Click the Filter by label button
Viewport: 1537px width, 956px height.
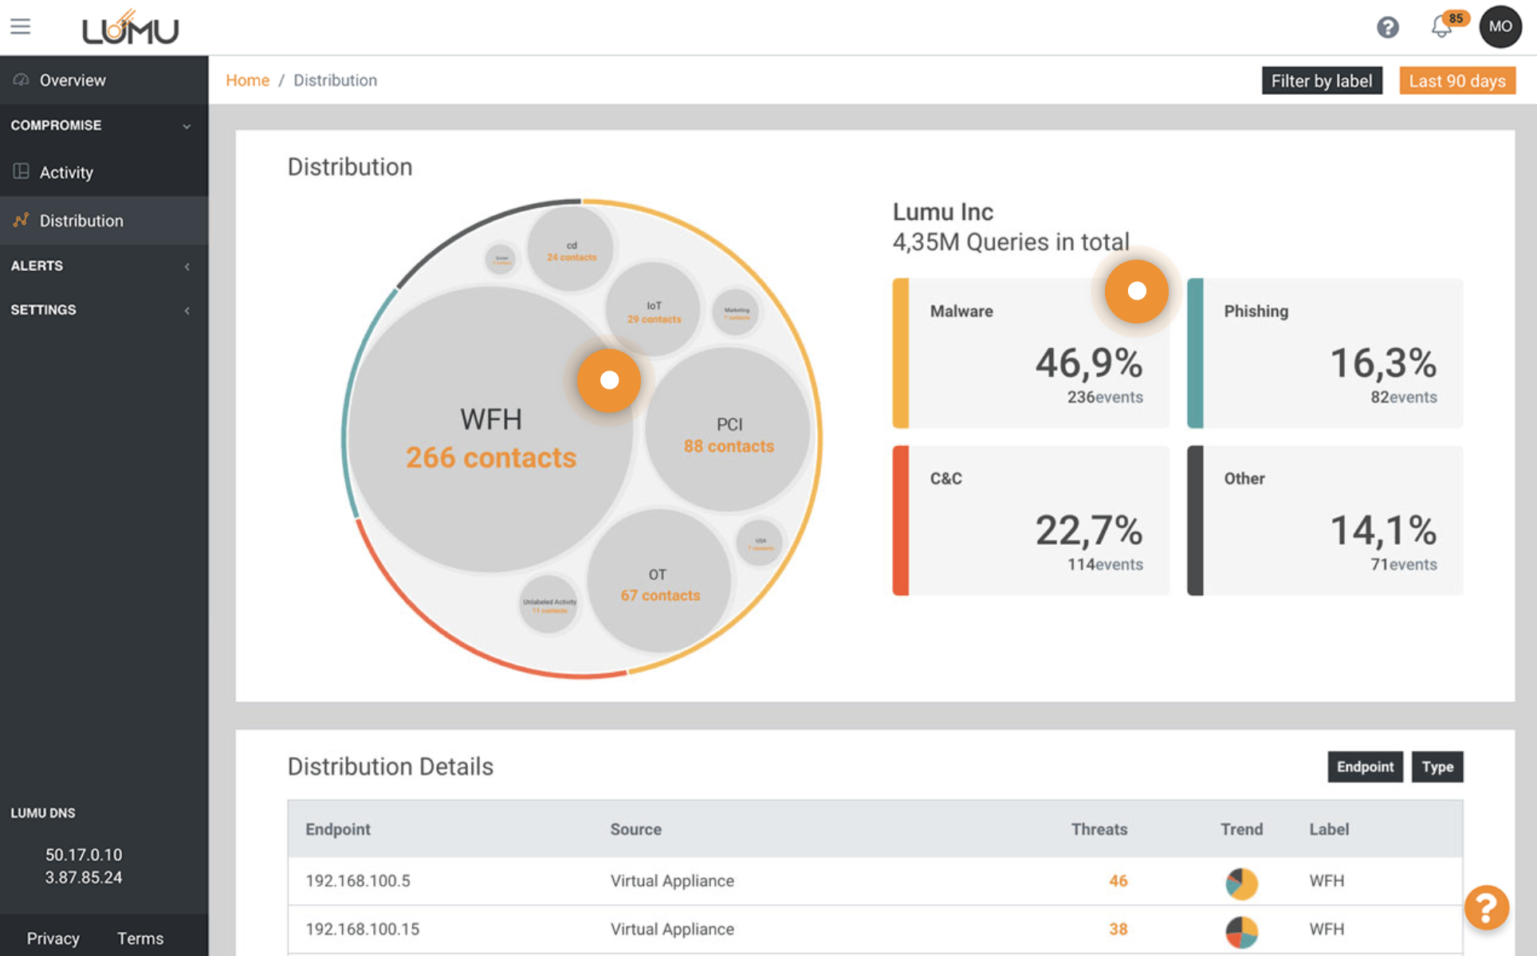(x=1321, y=80)
